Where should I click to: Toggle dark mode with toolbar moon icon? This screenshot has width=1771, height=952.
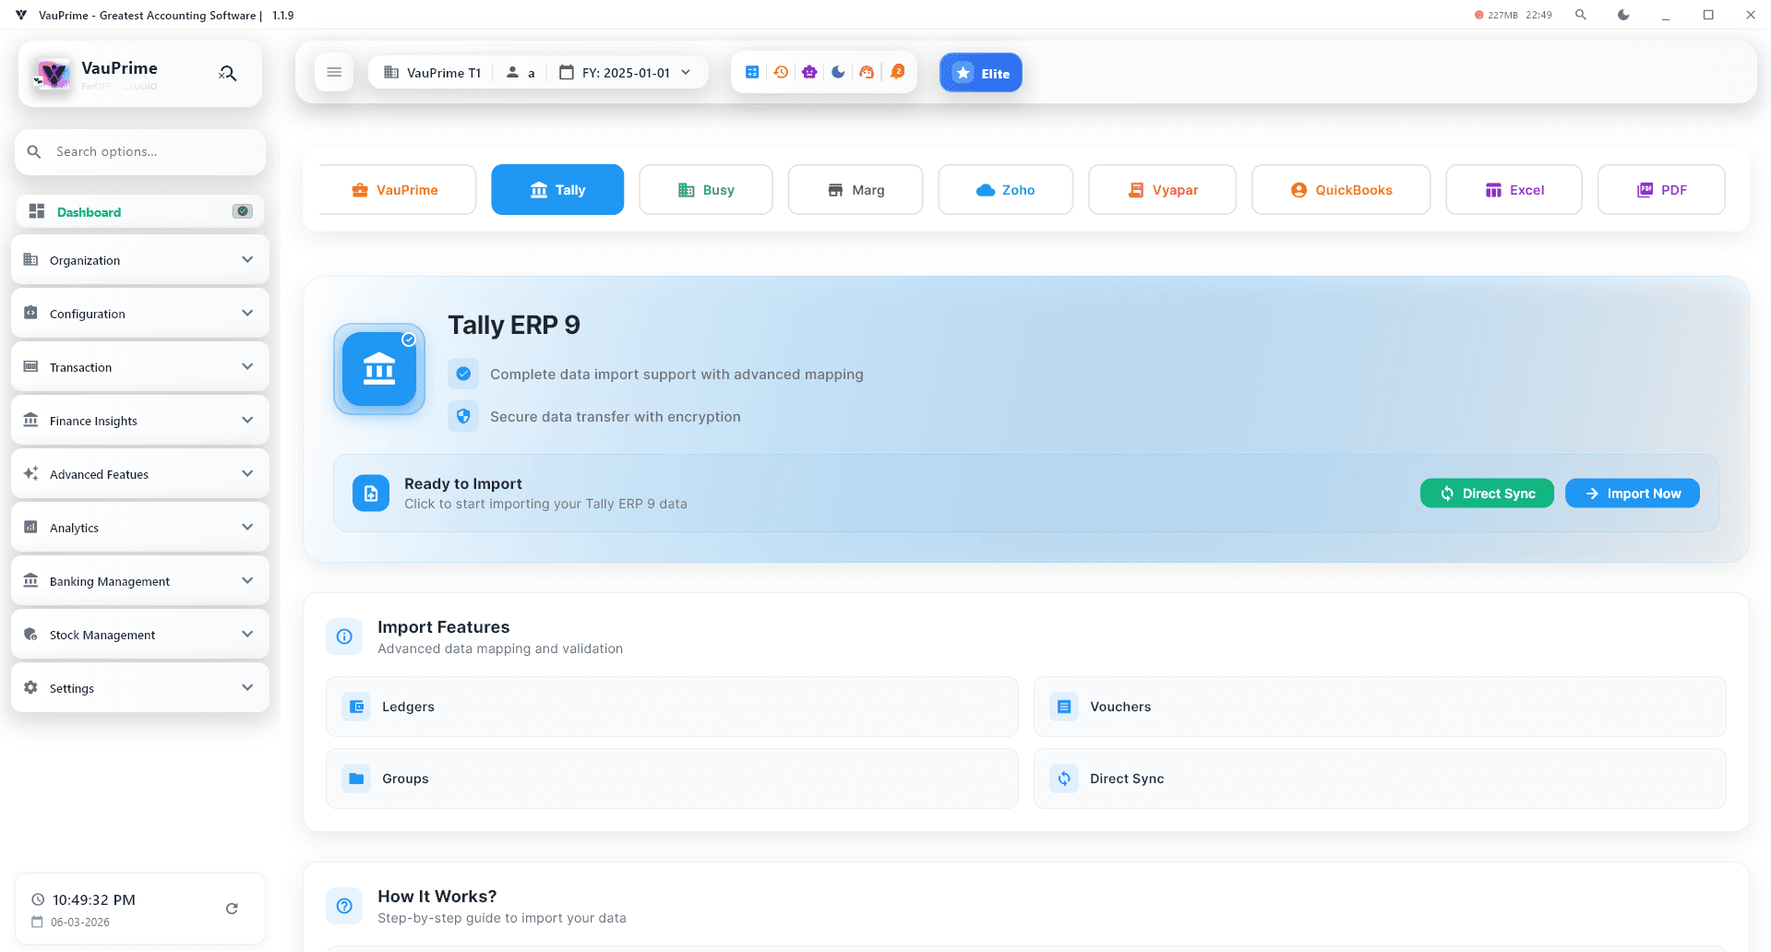838,72
